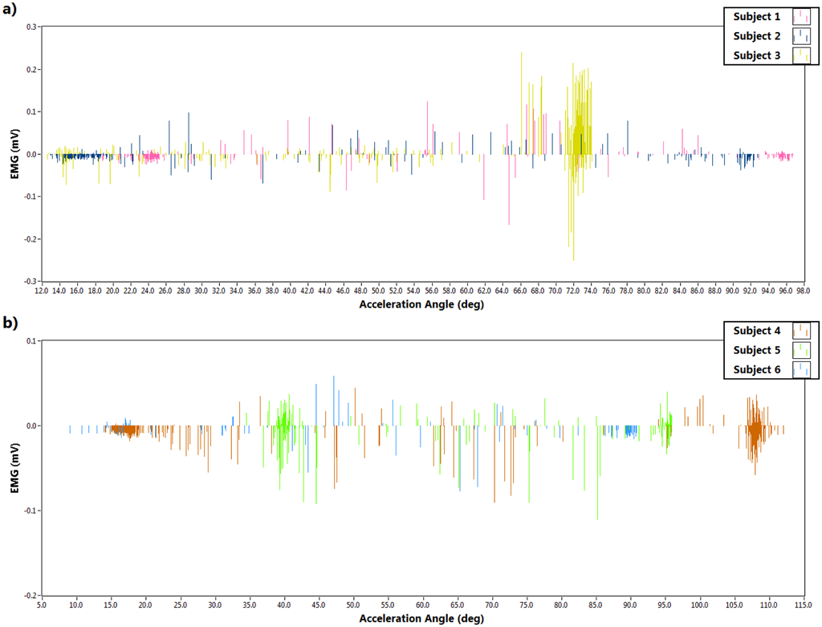
Task: Click the Subject 1 pink plot sample icon
Action: [x=800, y=17]
